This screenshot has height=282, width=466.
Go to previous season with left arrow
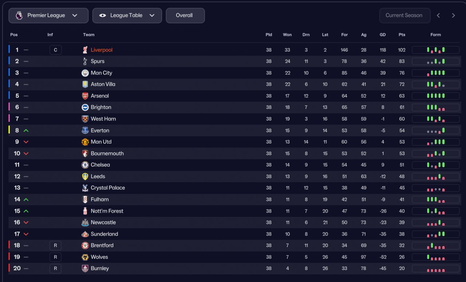tap(438, 16)
